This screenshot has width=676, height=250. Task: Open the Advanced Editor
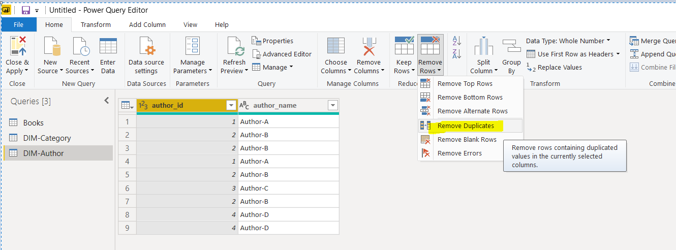pos(282,54)
